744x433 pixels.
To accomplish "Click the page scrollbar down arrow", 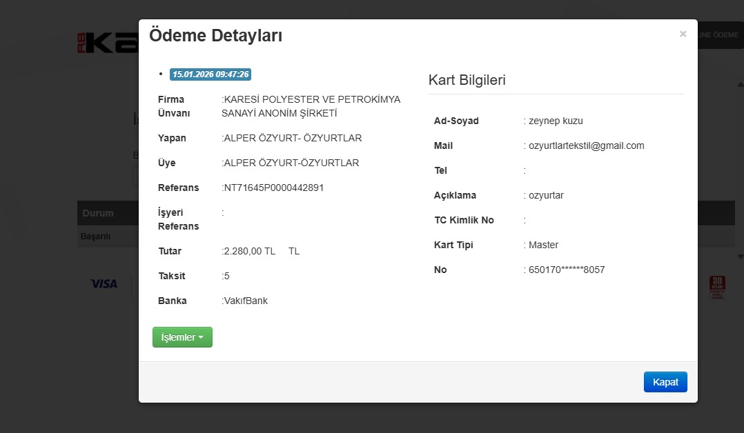I will [741, 256].
